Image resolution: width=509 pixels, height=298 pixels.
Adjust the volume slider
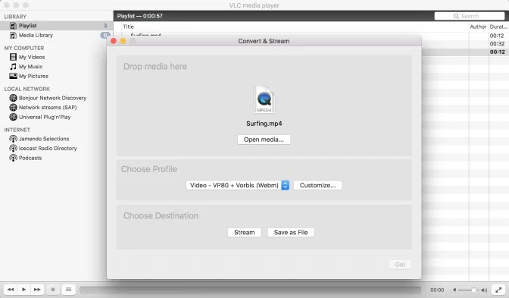[x=468, y=290]
